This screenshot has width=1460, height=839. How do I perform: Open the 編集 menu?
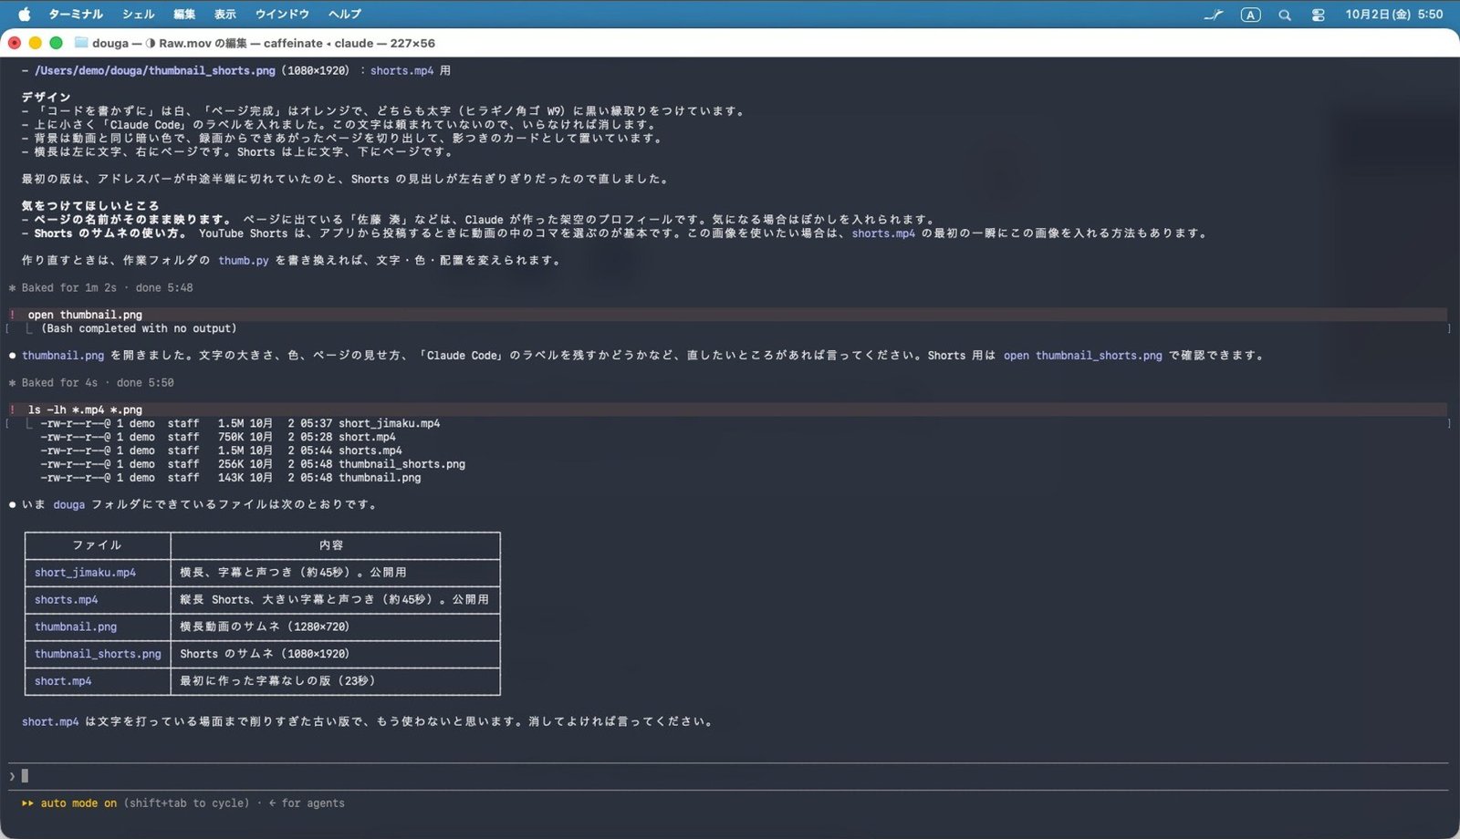click(x=184, y=14)
